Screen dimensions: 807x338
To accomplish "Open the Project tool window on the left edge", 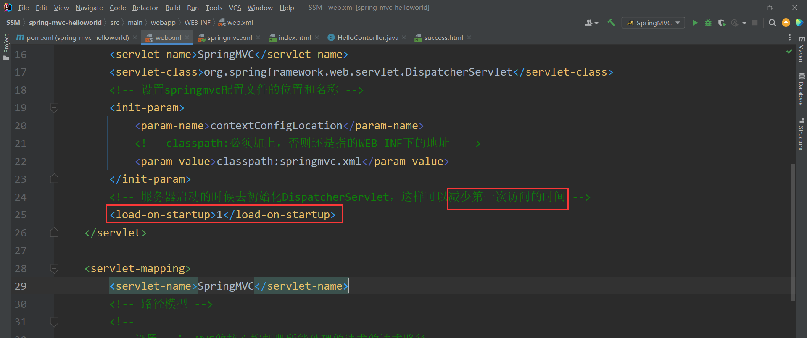I will (x=6, y=47).
